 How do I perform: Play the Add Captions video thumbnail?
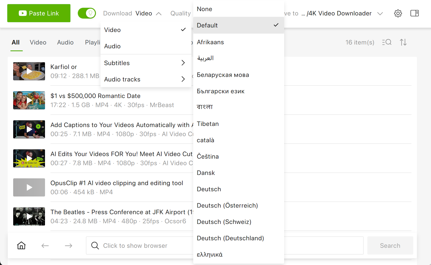coord(29,129)
